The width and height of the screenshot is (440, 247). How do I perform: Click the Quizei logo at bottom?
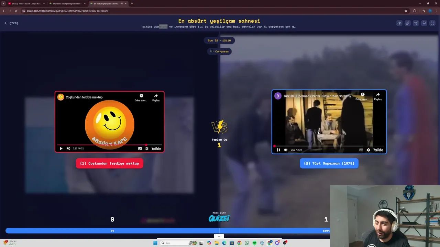219,217
